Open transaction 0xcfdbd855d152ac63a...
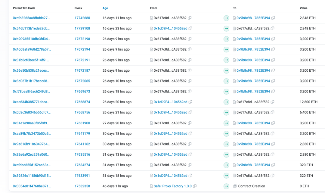 pyautogui.click(x=32, y=165)
